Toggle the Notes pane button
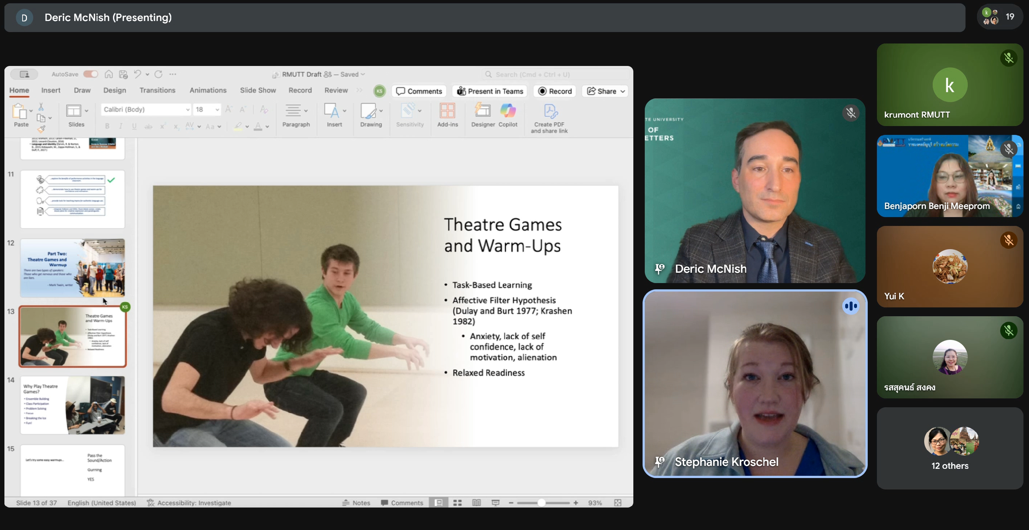Viewport: 1029px width, 530px height. pos(356,502)
